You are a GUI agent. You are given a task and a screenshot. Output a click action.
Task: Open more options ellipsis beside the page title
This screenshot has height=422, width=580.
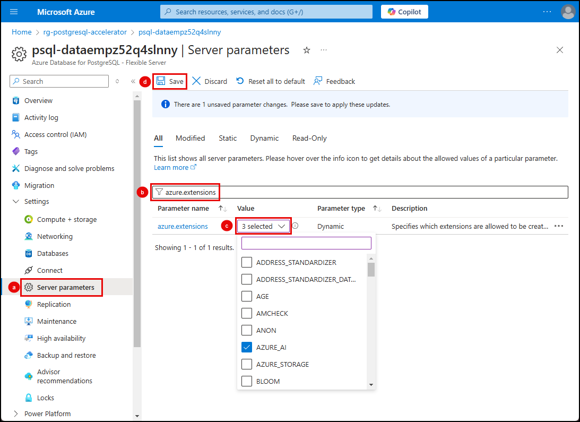[x=324, y=50]
